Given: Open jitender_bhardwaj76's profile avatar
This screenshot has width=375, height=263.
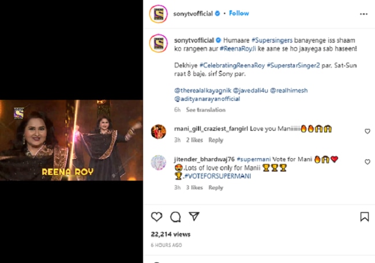Looking at the screenshot, I should (x=158, y=162).
